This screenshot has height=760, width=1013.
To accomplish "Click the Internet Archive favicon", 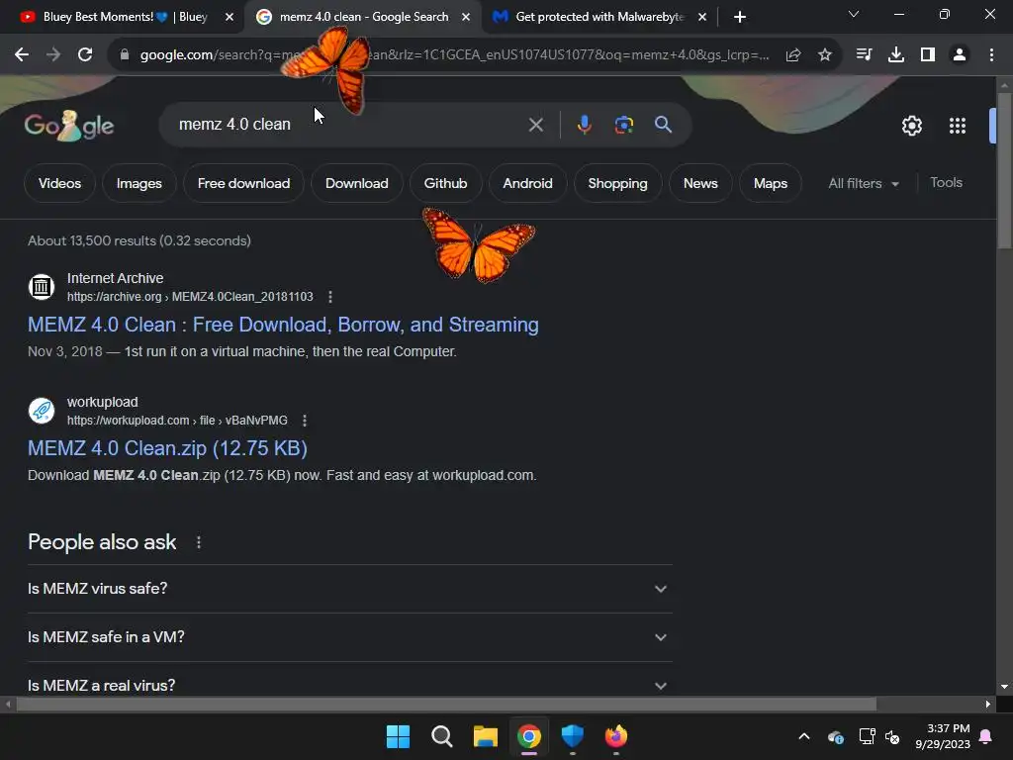I will tap(42, 286).
